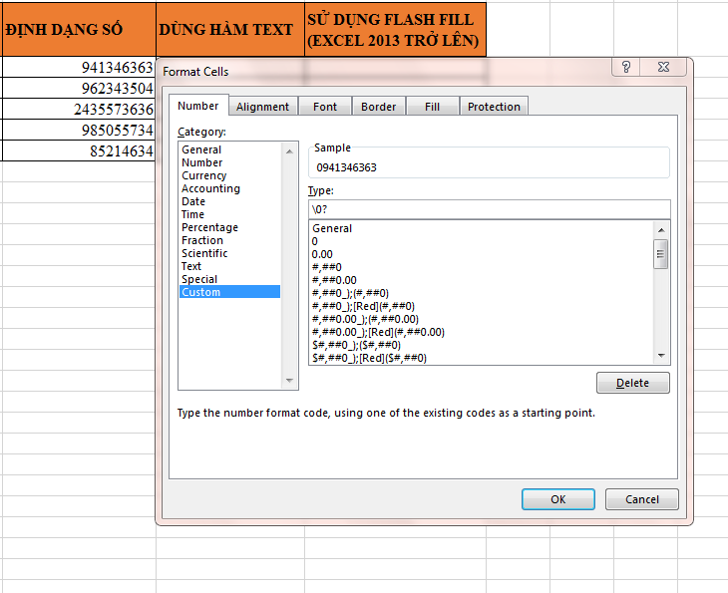Open the Protection tab
The image size is (728, 593).
pos(494,107)
